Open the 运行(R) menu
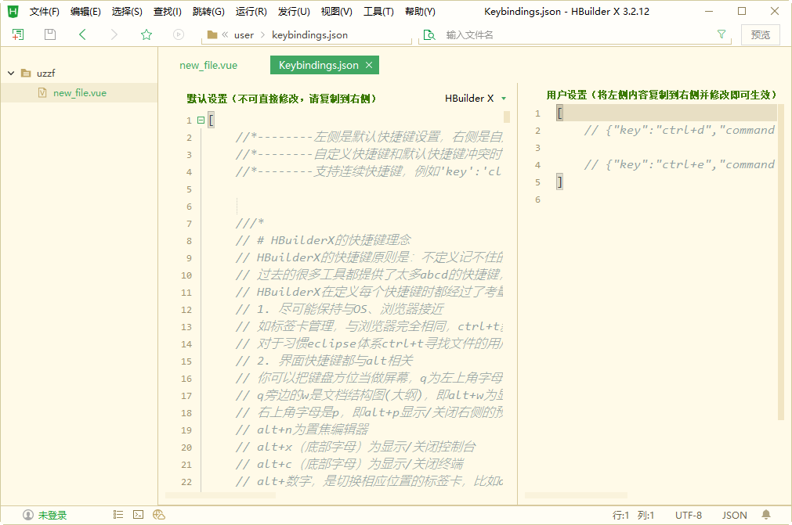 (251, 11)
